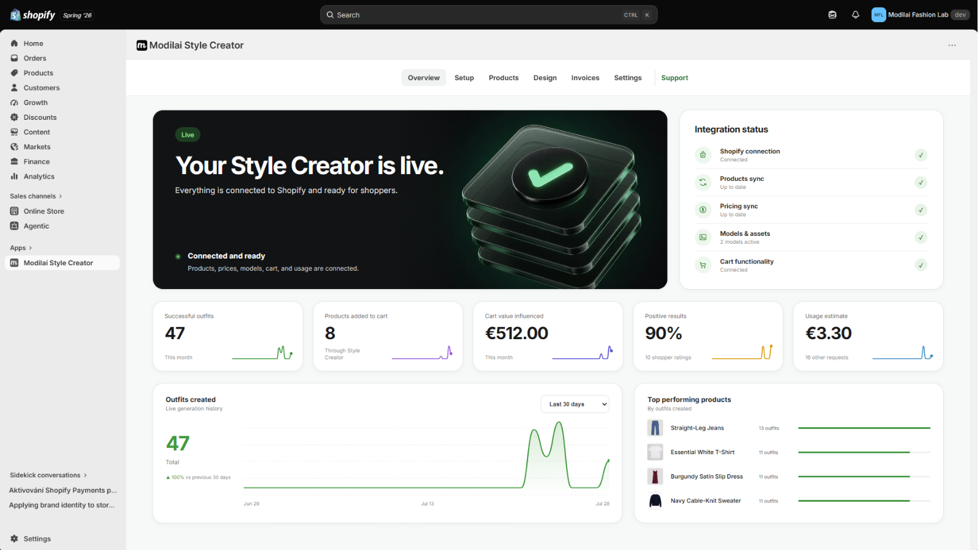Click the Search input field
This screenshot has width=978, height=550.
click(x=488, y=15)
